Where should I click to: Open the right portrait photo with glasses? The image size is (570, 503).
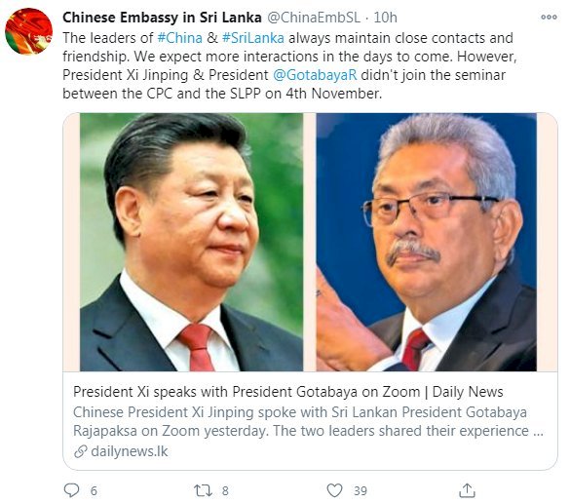coord(426,242)
